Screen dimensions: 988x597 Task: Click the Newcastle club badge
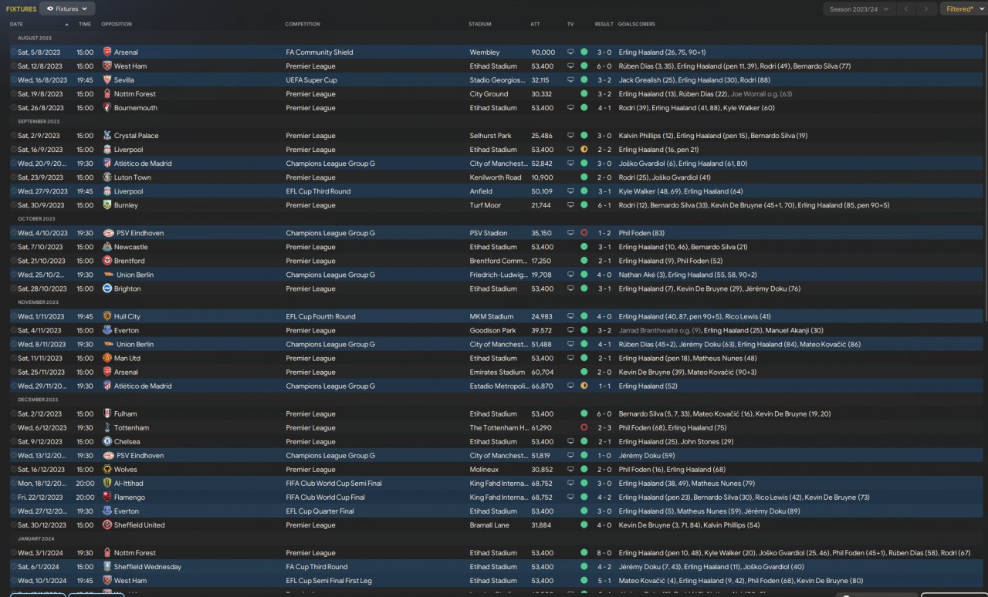(107, 247)
